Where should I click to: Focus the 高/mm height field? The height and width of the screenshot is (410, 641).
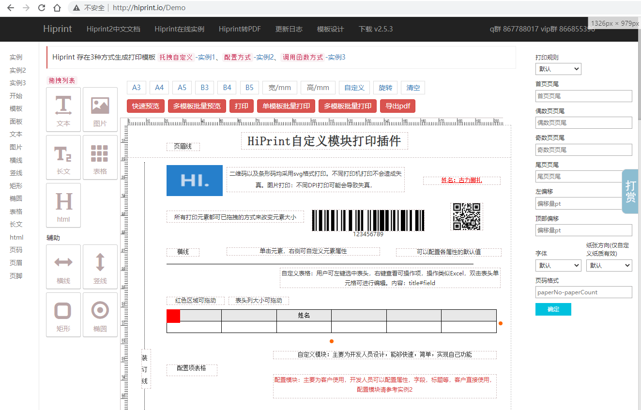(x=318, y=88)
